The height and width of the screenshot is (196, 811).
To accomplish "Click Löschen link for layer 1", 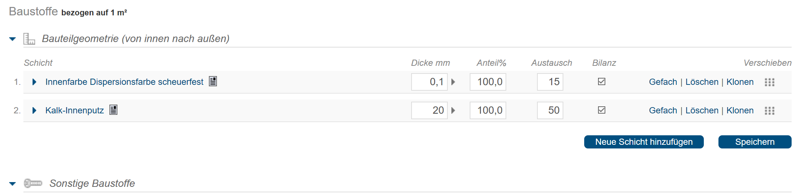I will point(702,82).
